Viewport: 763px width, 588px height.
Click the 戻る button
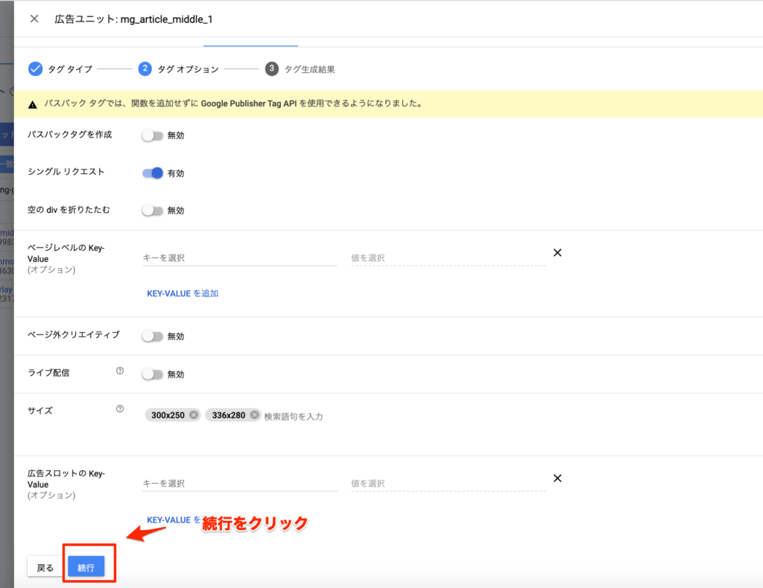(45, 566)
